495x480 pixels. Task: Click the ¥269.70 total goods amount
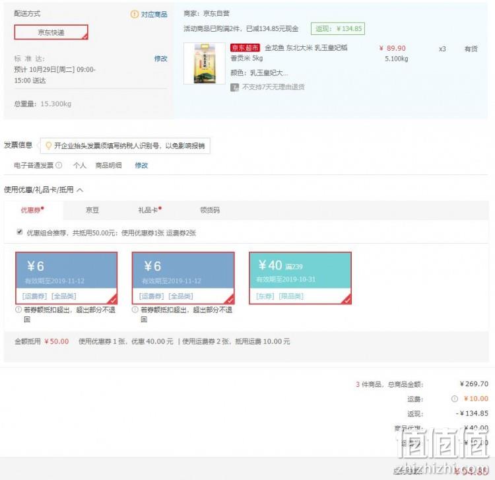tap(474, 384)
